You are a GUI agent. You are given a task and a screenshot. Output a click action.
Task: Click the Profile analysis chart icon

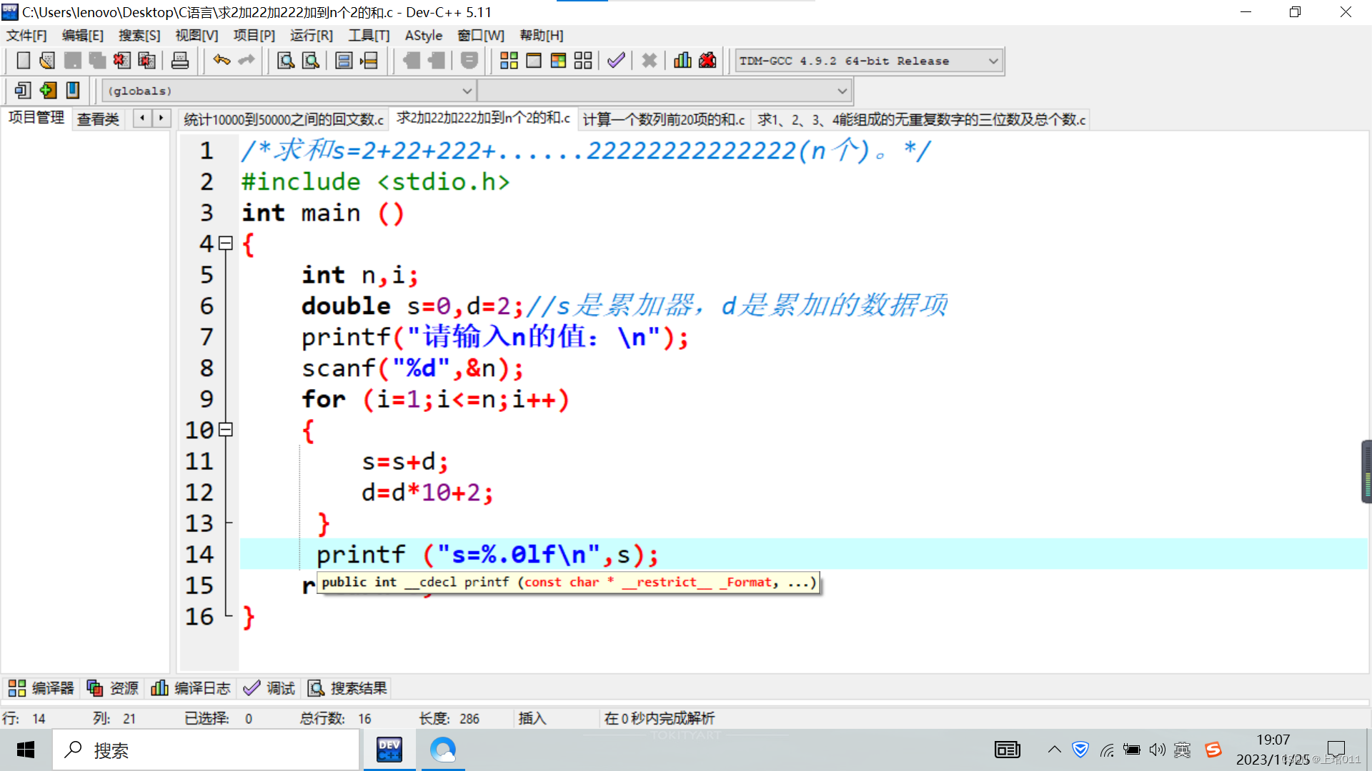coord(682,61)
